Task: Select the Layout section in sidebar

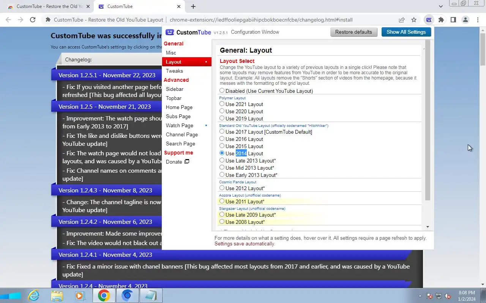Action: 186,62
